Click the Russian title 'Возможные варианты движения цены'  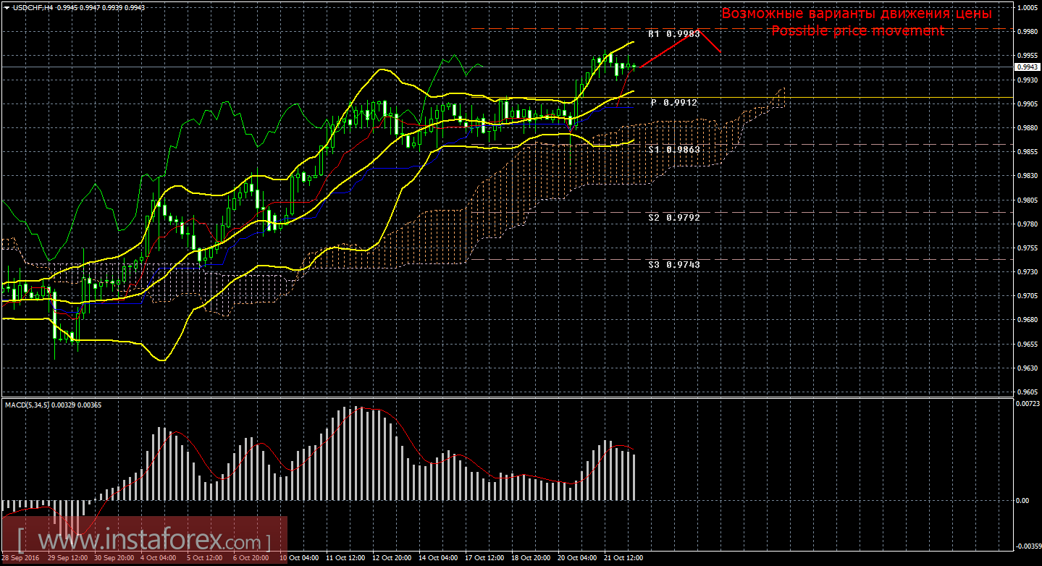(857, 14)
